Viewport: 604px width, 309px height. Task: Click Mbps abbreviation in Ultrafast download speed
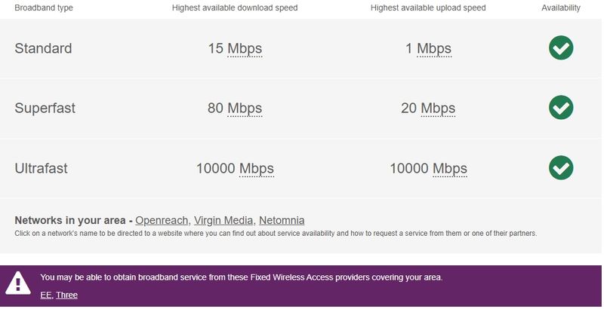257,169
